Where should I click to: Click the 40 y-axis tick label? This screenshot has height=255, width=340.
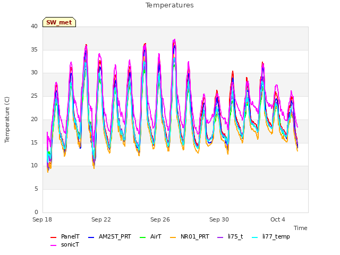[x=34, y=26]
